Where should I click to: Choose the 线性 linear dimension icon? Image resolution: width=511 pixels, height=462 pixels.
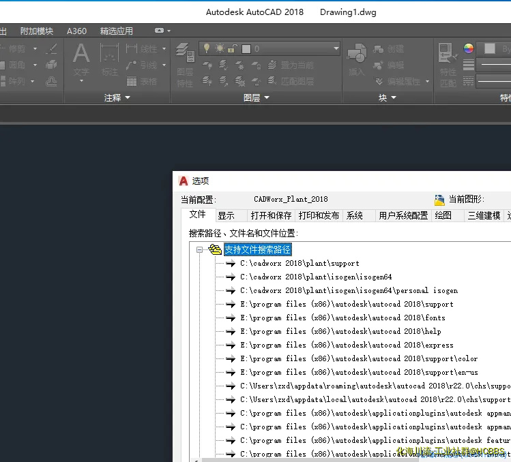pos(132,49)
